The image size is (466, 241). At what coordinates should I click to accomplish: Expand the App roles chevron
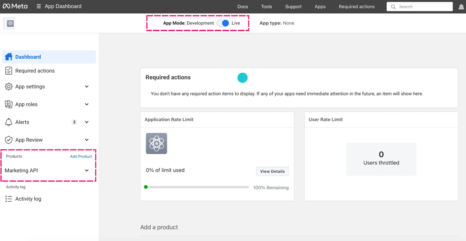click(87, 104)
